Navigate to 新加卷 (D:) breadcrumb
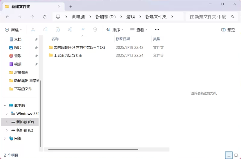241x159 pixels. 106,17
